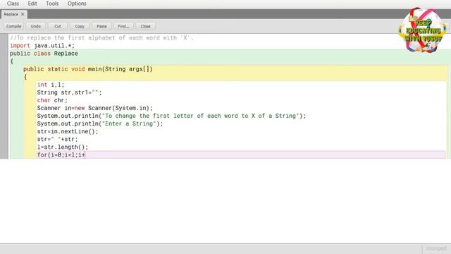Screen dimensions: 451x254
Task: Click the Undo button
Action: (x=36, y=26)
